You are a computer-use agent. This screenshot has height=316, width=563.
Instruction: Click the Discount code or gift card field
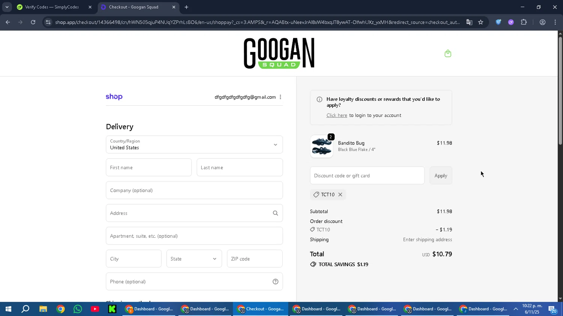367,176
